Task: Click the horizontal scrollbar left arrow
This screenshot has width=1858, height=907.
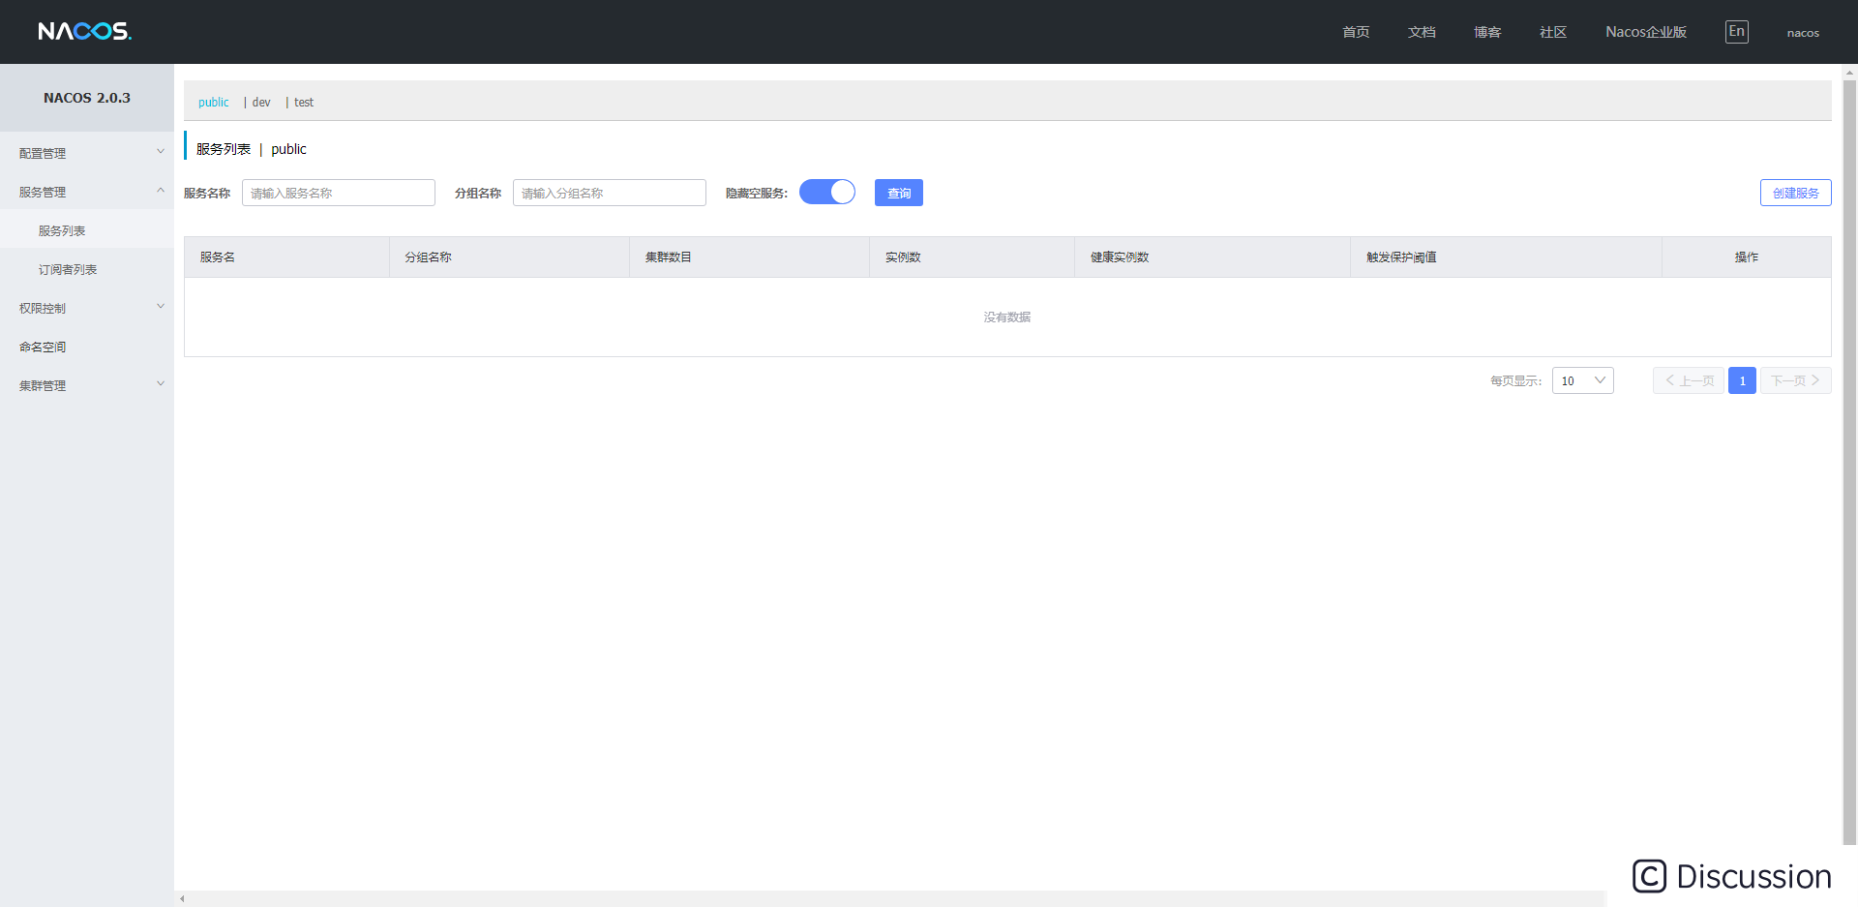Action: (182, 898)
